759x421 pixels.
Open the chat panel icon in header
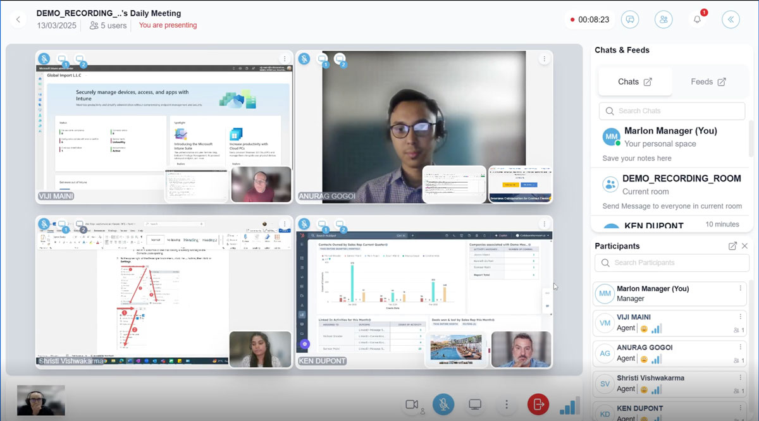[629, 20]
